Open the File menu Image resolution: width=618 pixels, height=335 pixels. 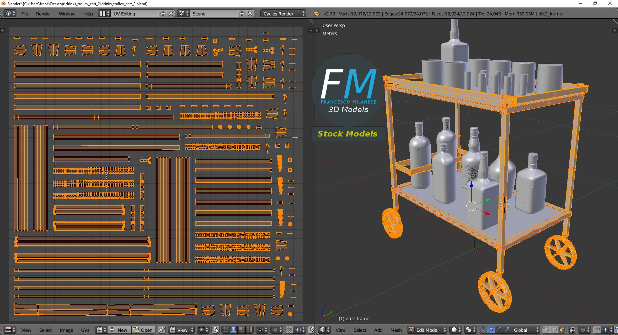(x=24, y=14)
